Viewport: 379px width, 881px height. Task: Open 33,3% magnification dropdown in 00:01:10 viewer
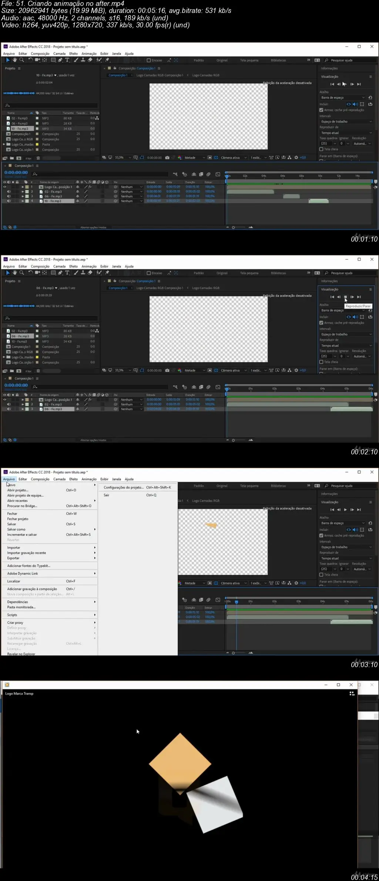[123, 158]
